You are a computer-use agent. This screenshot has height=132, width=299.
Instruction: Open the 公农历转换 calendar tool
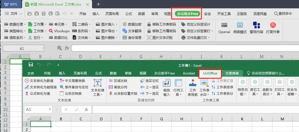(71, 94)
